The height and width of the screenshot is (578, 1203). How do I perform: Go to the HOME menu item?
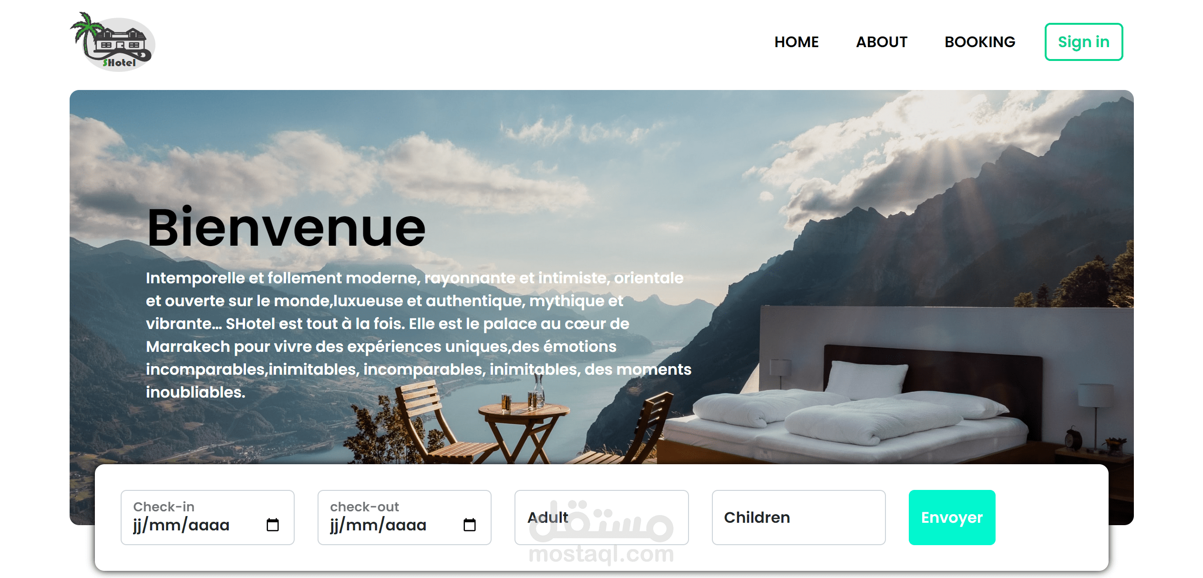pos(796,42)
